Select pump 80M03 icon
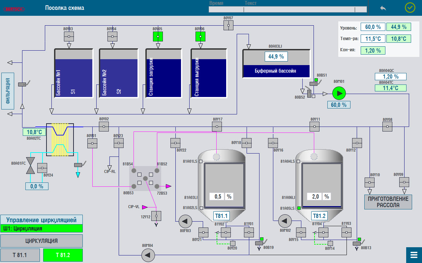 click(185, 221)
